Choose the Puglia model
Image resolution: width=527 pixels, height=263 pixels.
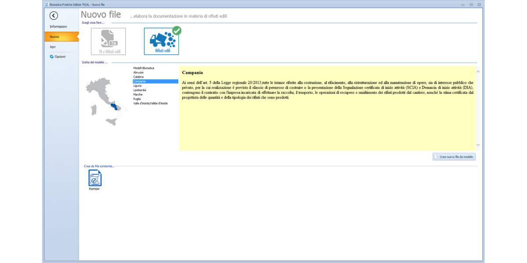(137, 99)
